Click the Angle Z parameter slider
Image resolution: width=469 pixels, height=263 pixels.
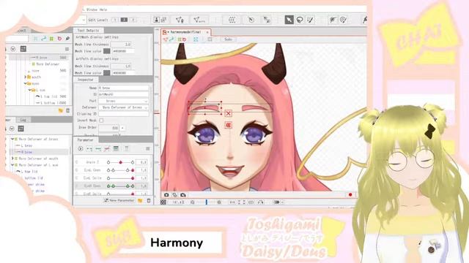[120, 162]
